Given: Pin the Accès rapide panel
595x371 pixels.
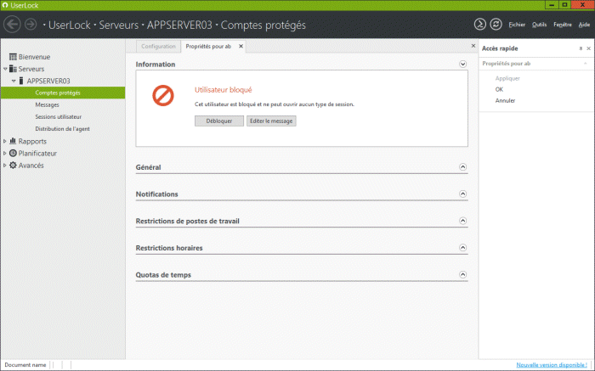Looking at the screenshot, I should (x=581, y=48).
